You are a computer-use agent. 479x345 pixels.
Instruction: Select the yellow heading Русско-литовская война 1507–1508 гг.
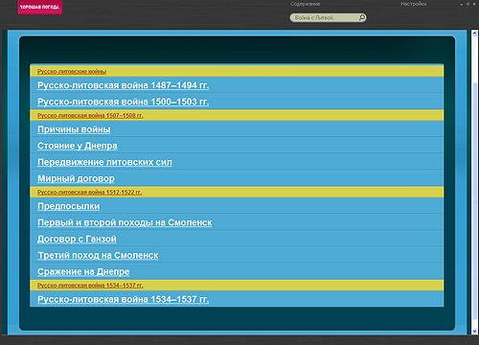[x=90, y=115]
